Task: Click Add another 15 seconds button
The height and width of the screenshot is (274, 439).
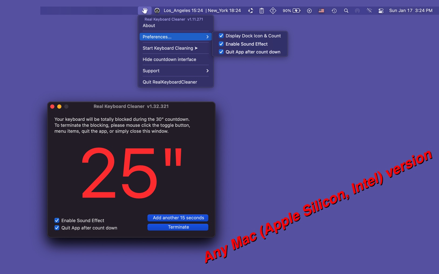Action: pyautogui.click(x=178, y=218)
